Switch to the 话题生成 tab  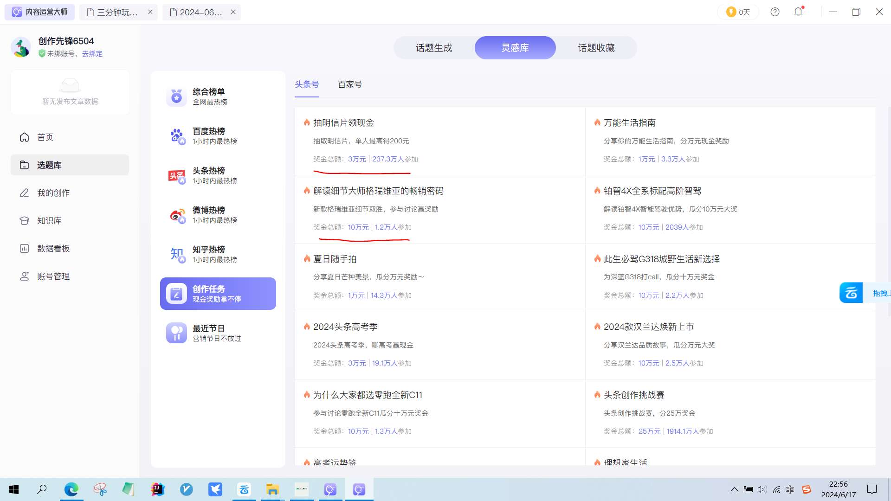(434, 48)
